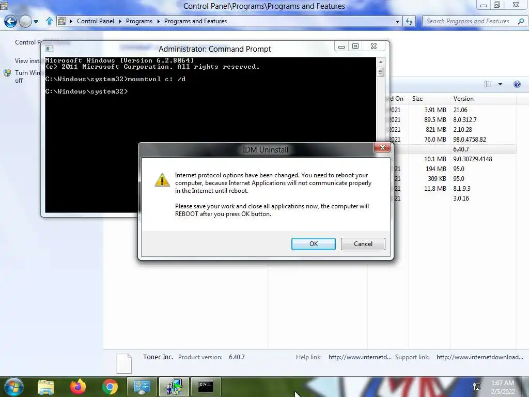Select row with size 309 KB

pos(455,178)
